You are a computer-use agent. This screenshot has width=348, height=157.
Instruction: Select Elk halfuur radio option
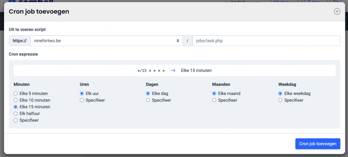click(15, 114)
